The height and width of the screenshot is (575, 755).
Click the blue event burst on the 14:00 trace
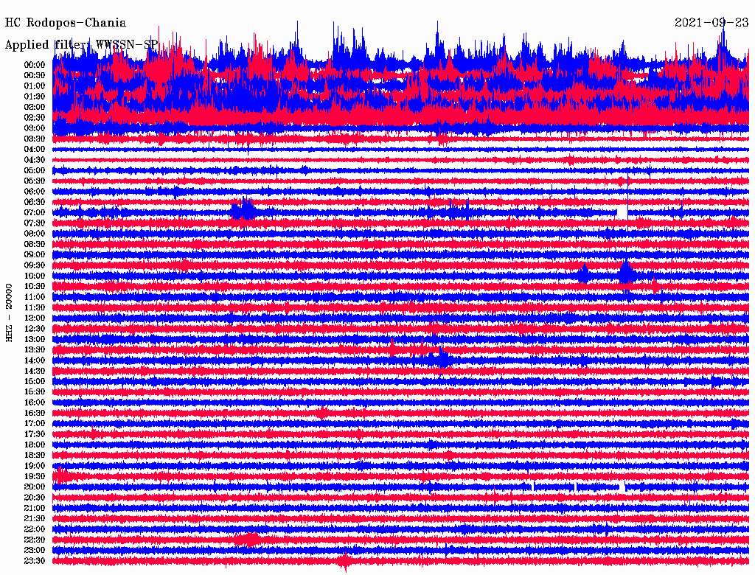pos(441,360)
